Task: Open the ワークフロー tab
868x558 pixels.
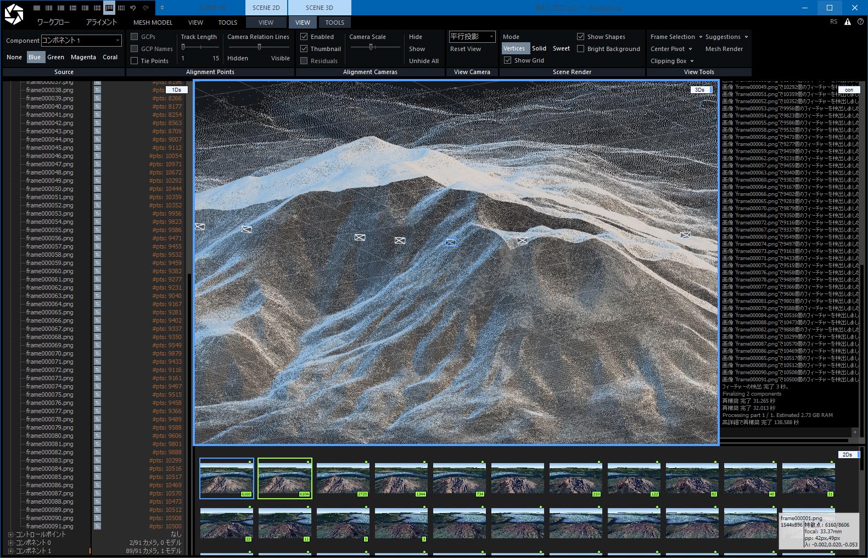Action: (x=53, y=22)
